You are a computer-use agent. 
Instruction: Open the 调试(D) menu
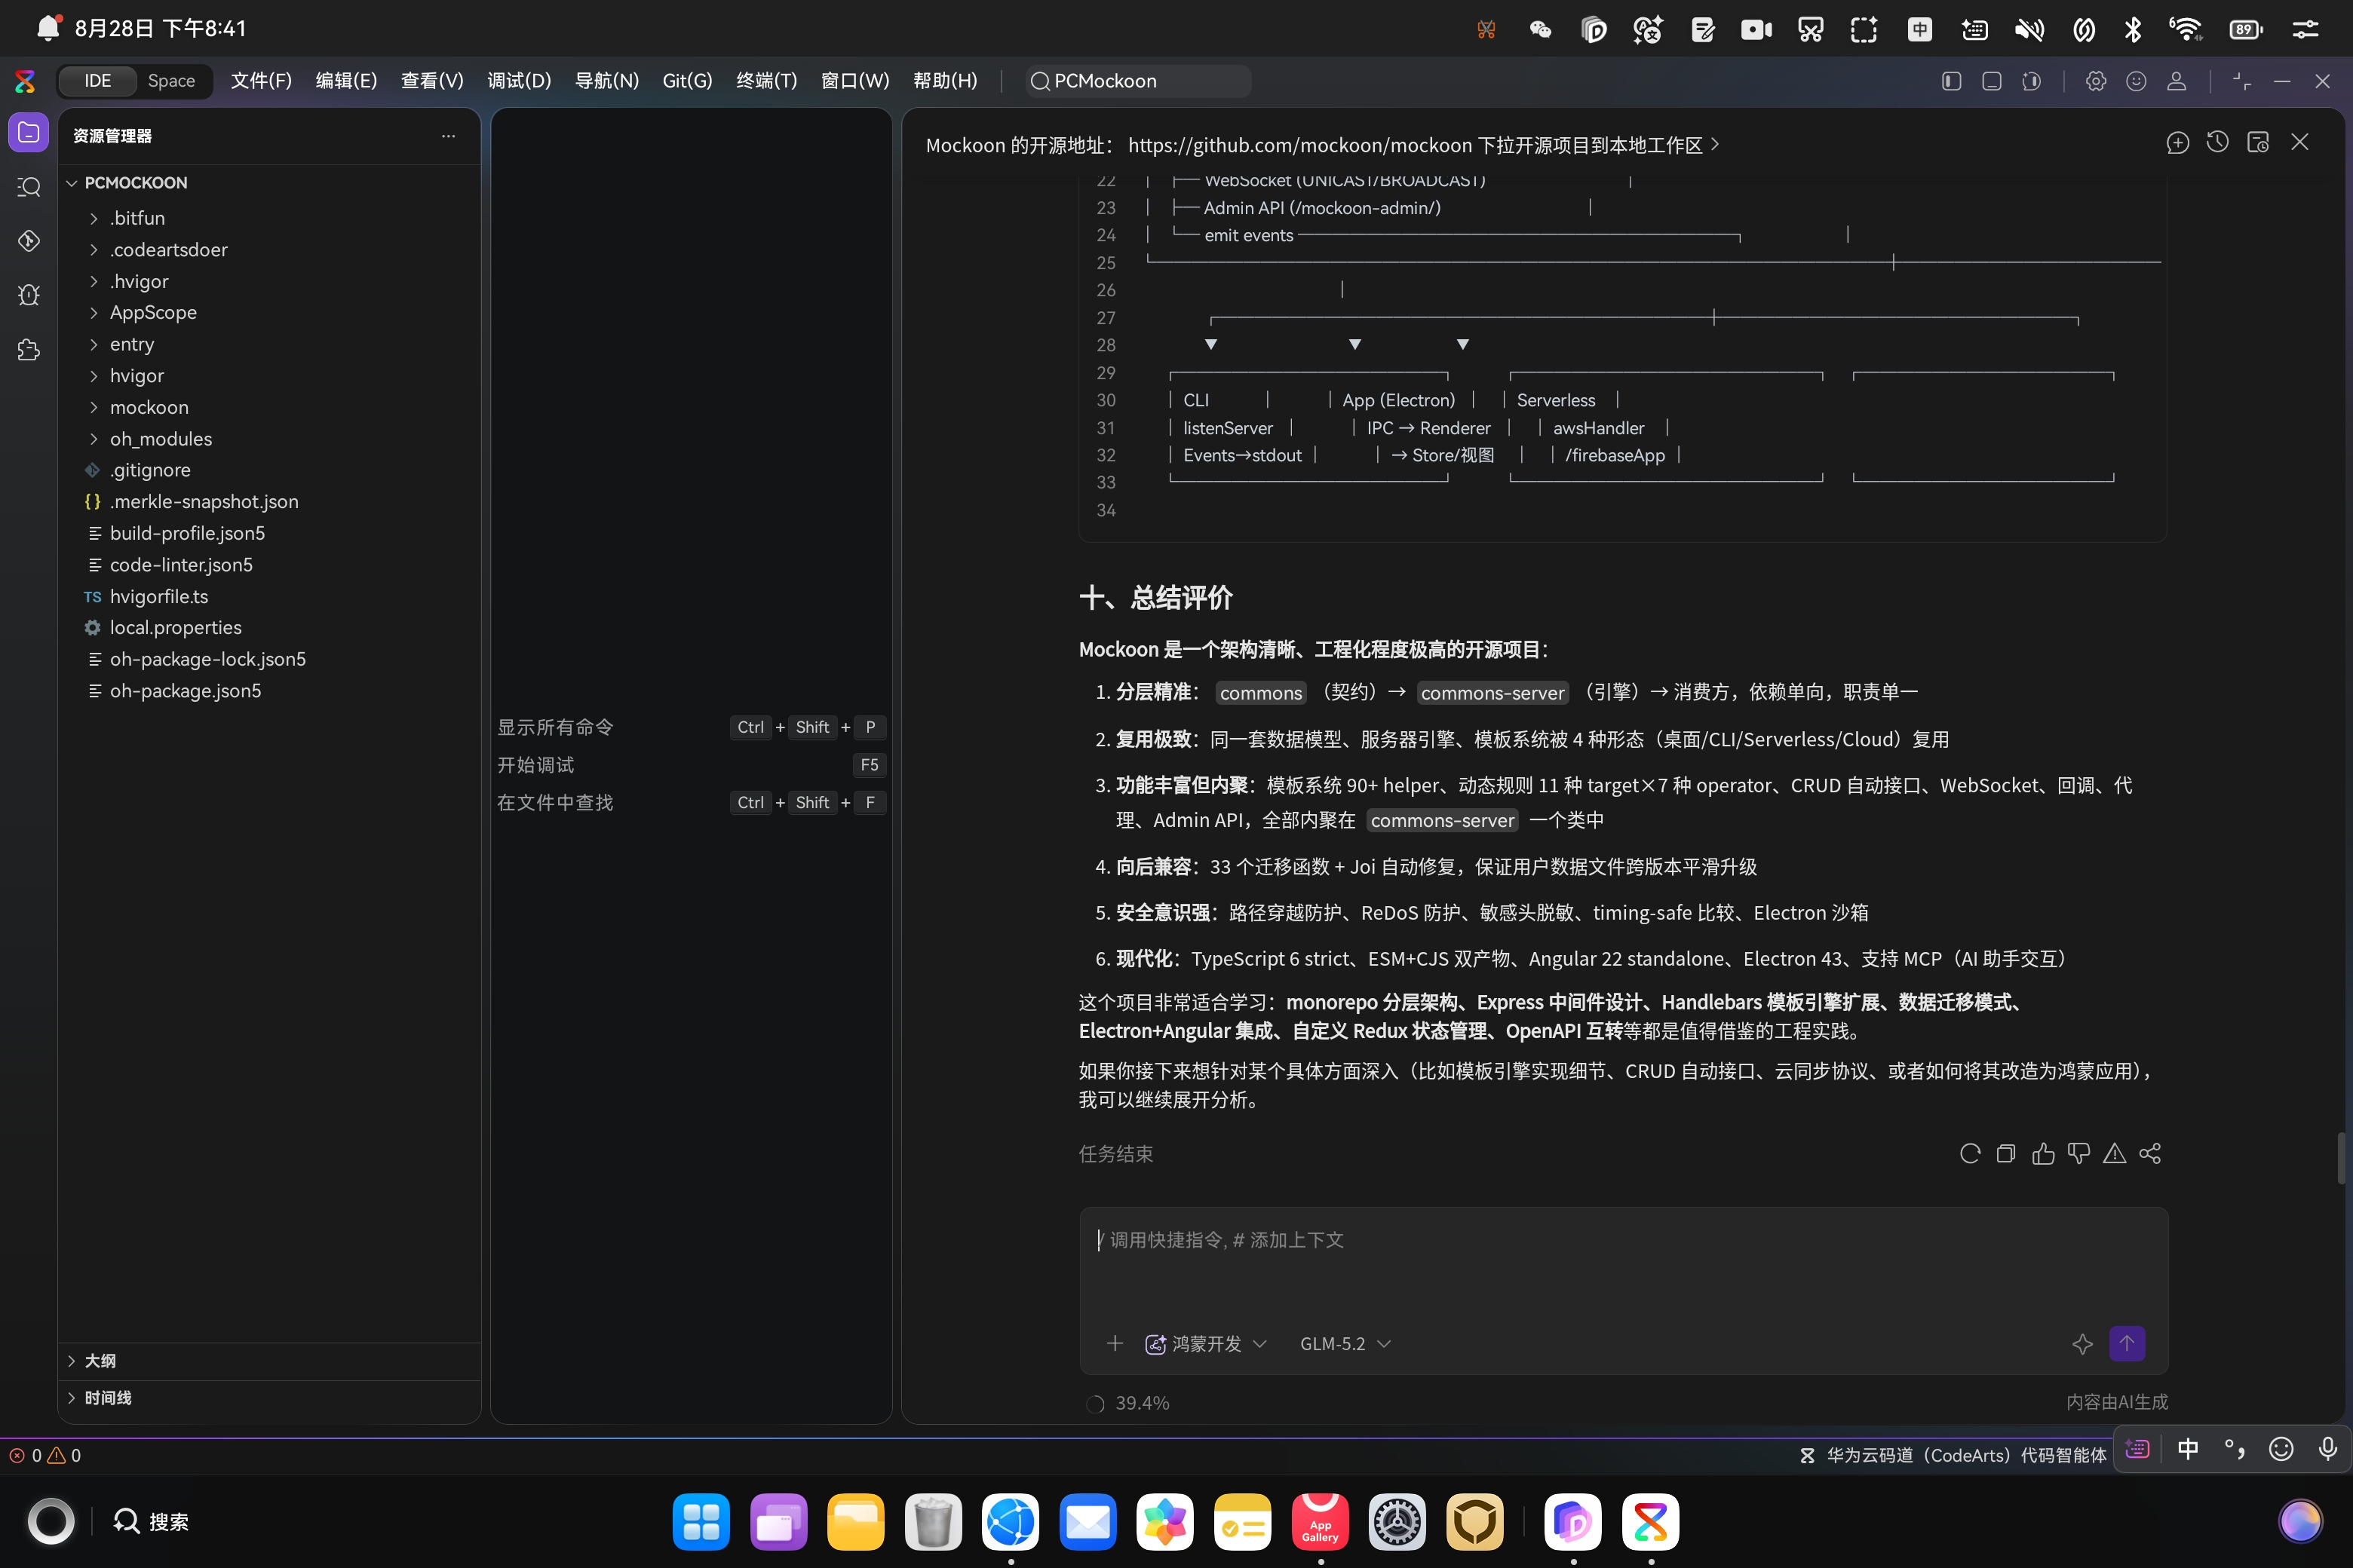[519, 81]
